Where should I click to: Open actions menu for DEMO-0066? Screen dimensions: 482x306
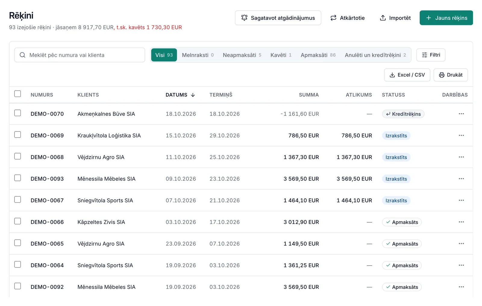click(x=461, y=222)
